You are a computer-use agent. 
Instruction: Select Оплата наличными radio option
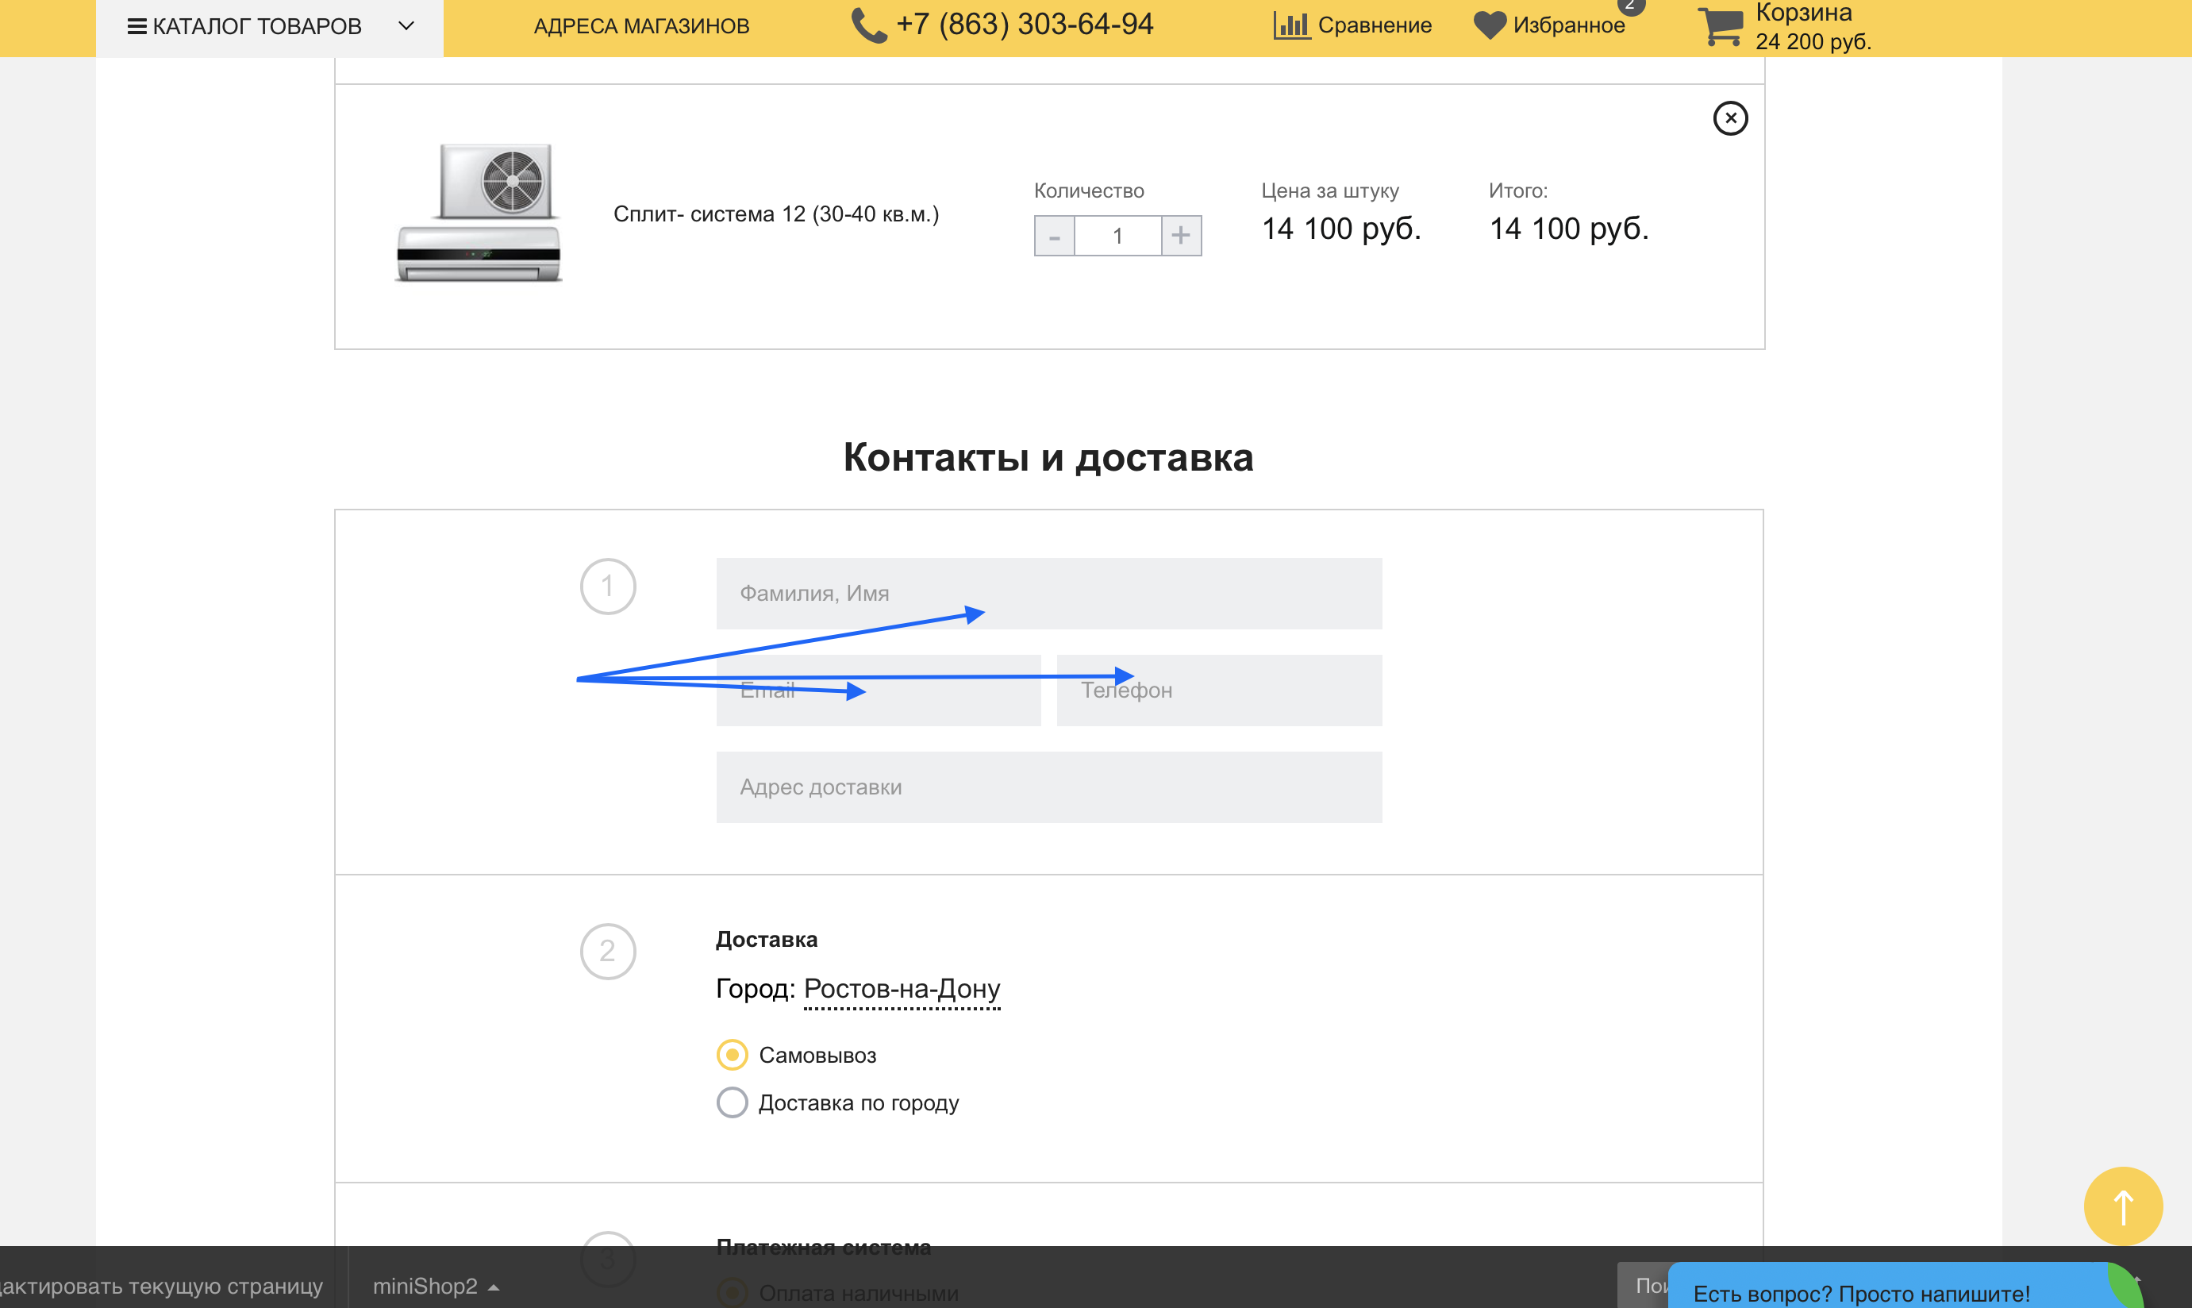732,1292
